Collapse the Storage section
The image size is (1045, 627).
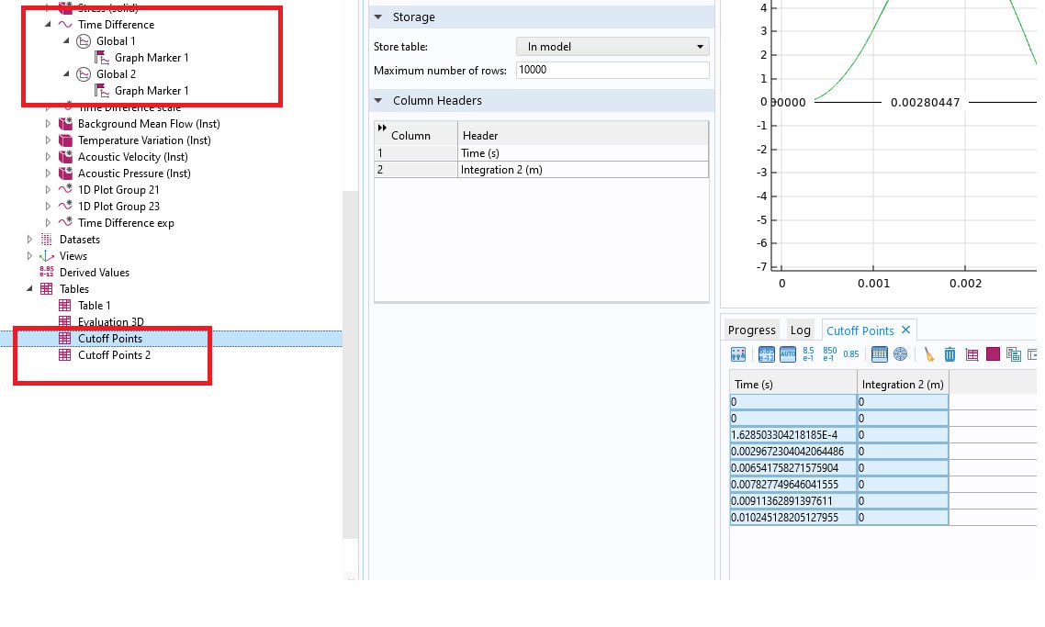click(378, 17)
